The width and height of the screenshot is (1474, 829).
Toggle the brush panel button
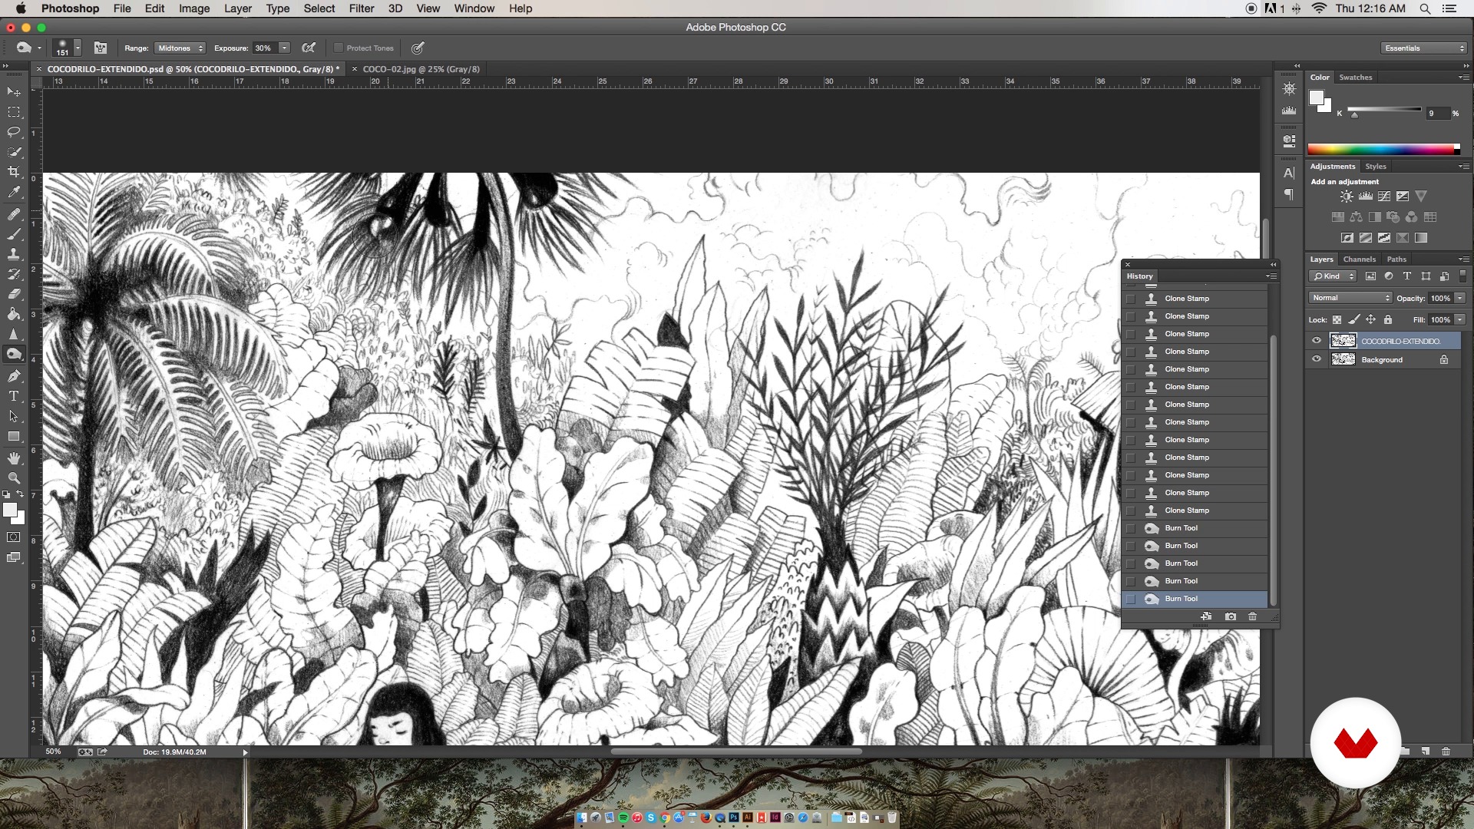[101, 48]
